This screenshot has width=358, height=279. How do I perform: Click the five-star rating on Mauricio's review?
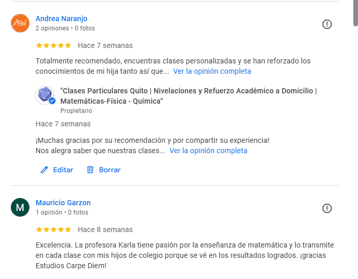point(54,229)
